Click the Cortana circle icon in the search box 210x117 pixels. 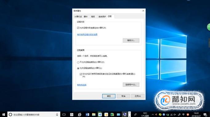(10, 115)
